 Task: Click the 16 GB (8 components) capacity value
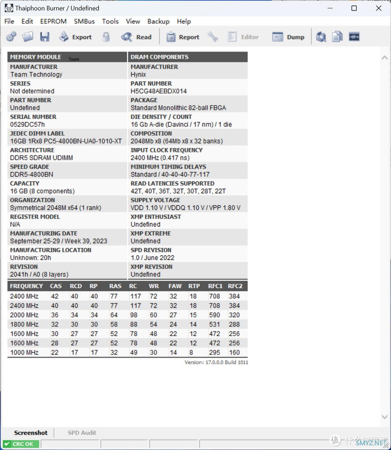click(x=42, y=191)
